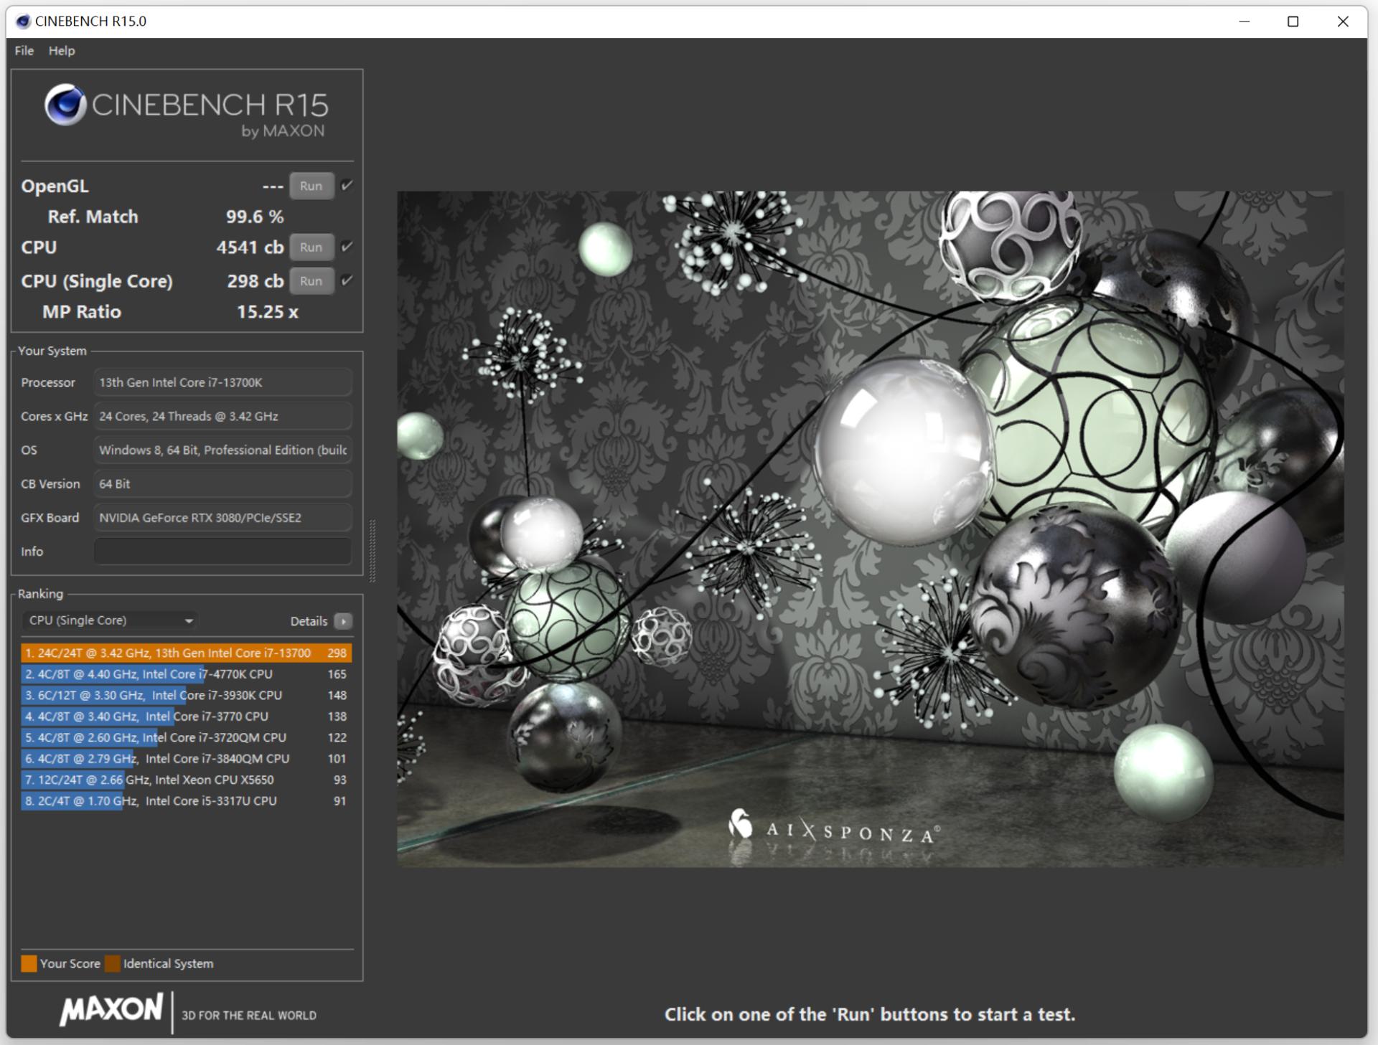Screen dimensions: 1378x1045
Task: Click the Cinebench icon in the title bar
Action: pos(23,22)
